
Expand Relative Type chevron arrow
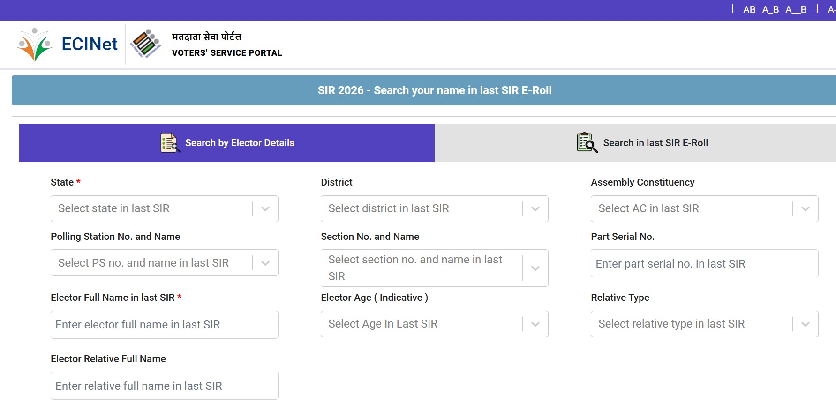pos(806,324)
